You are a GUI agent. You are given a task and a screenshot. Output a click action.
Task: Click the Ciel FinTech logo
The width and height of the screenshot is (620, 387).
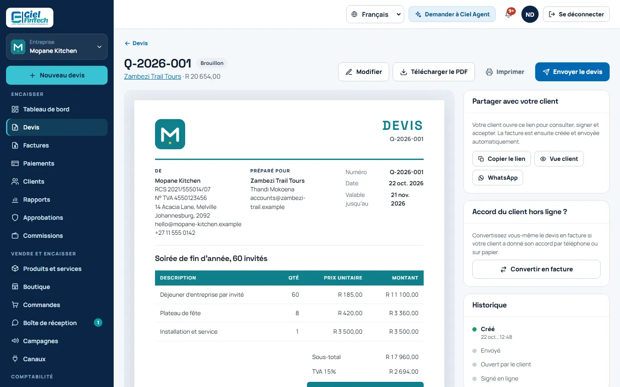coord(30,18)
